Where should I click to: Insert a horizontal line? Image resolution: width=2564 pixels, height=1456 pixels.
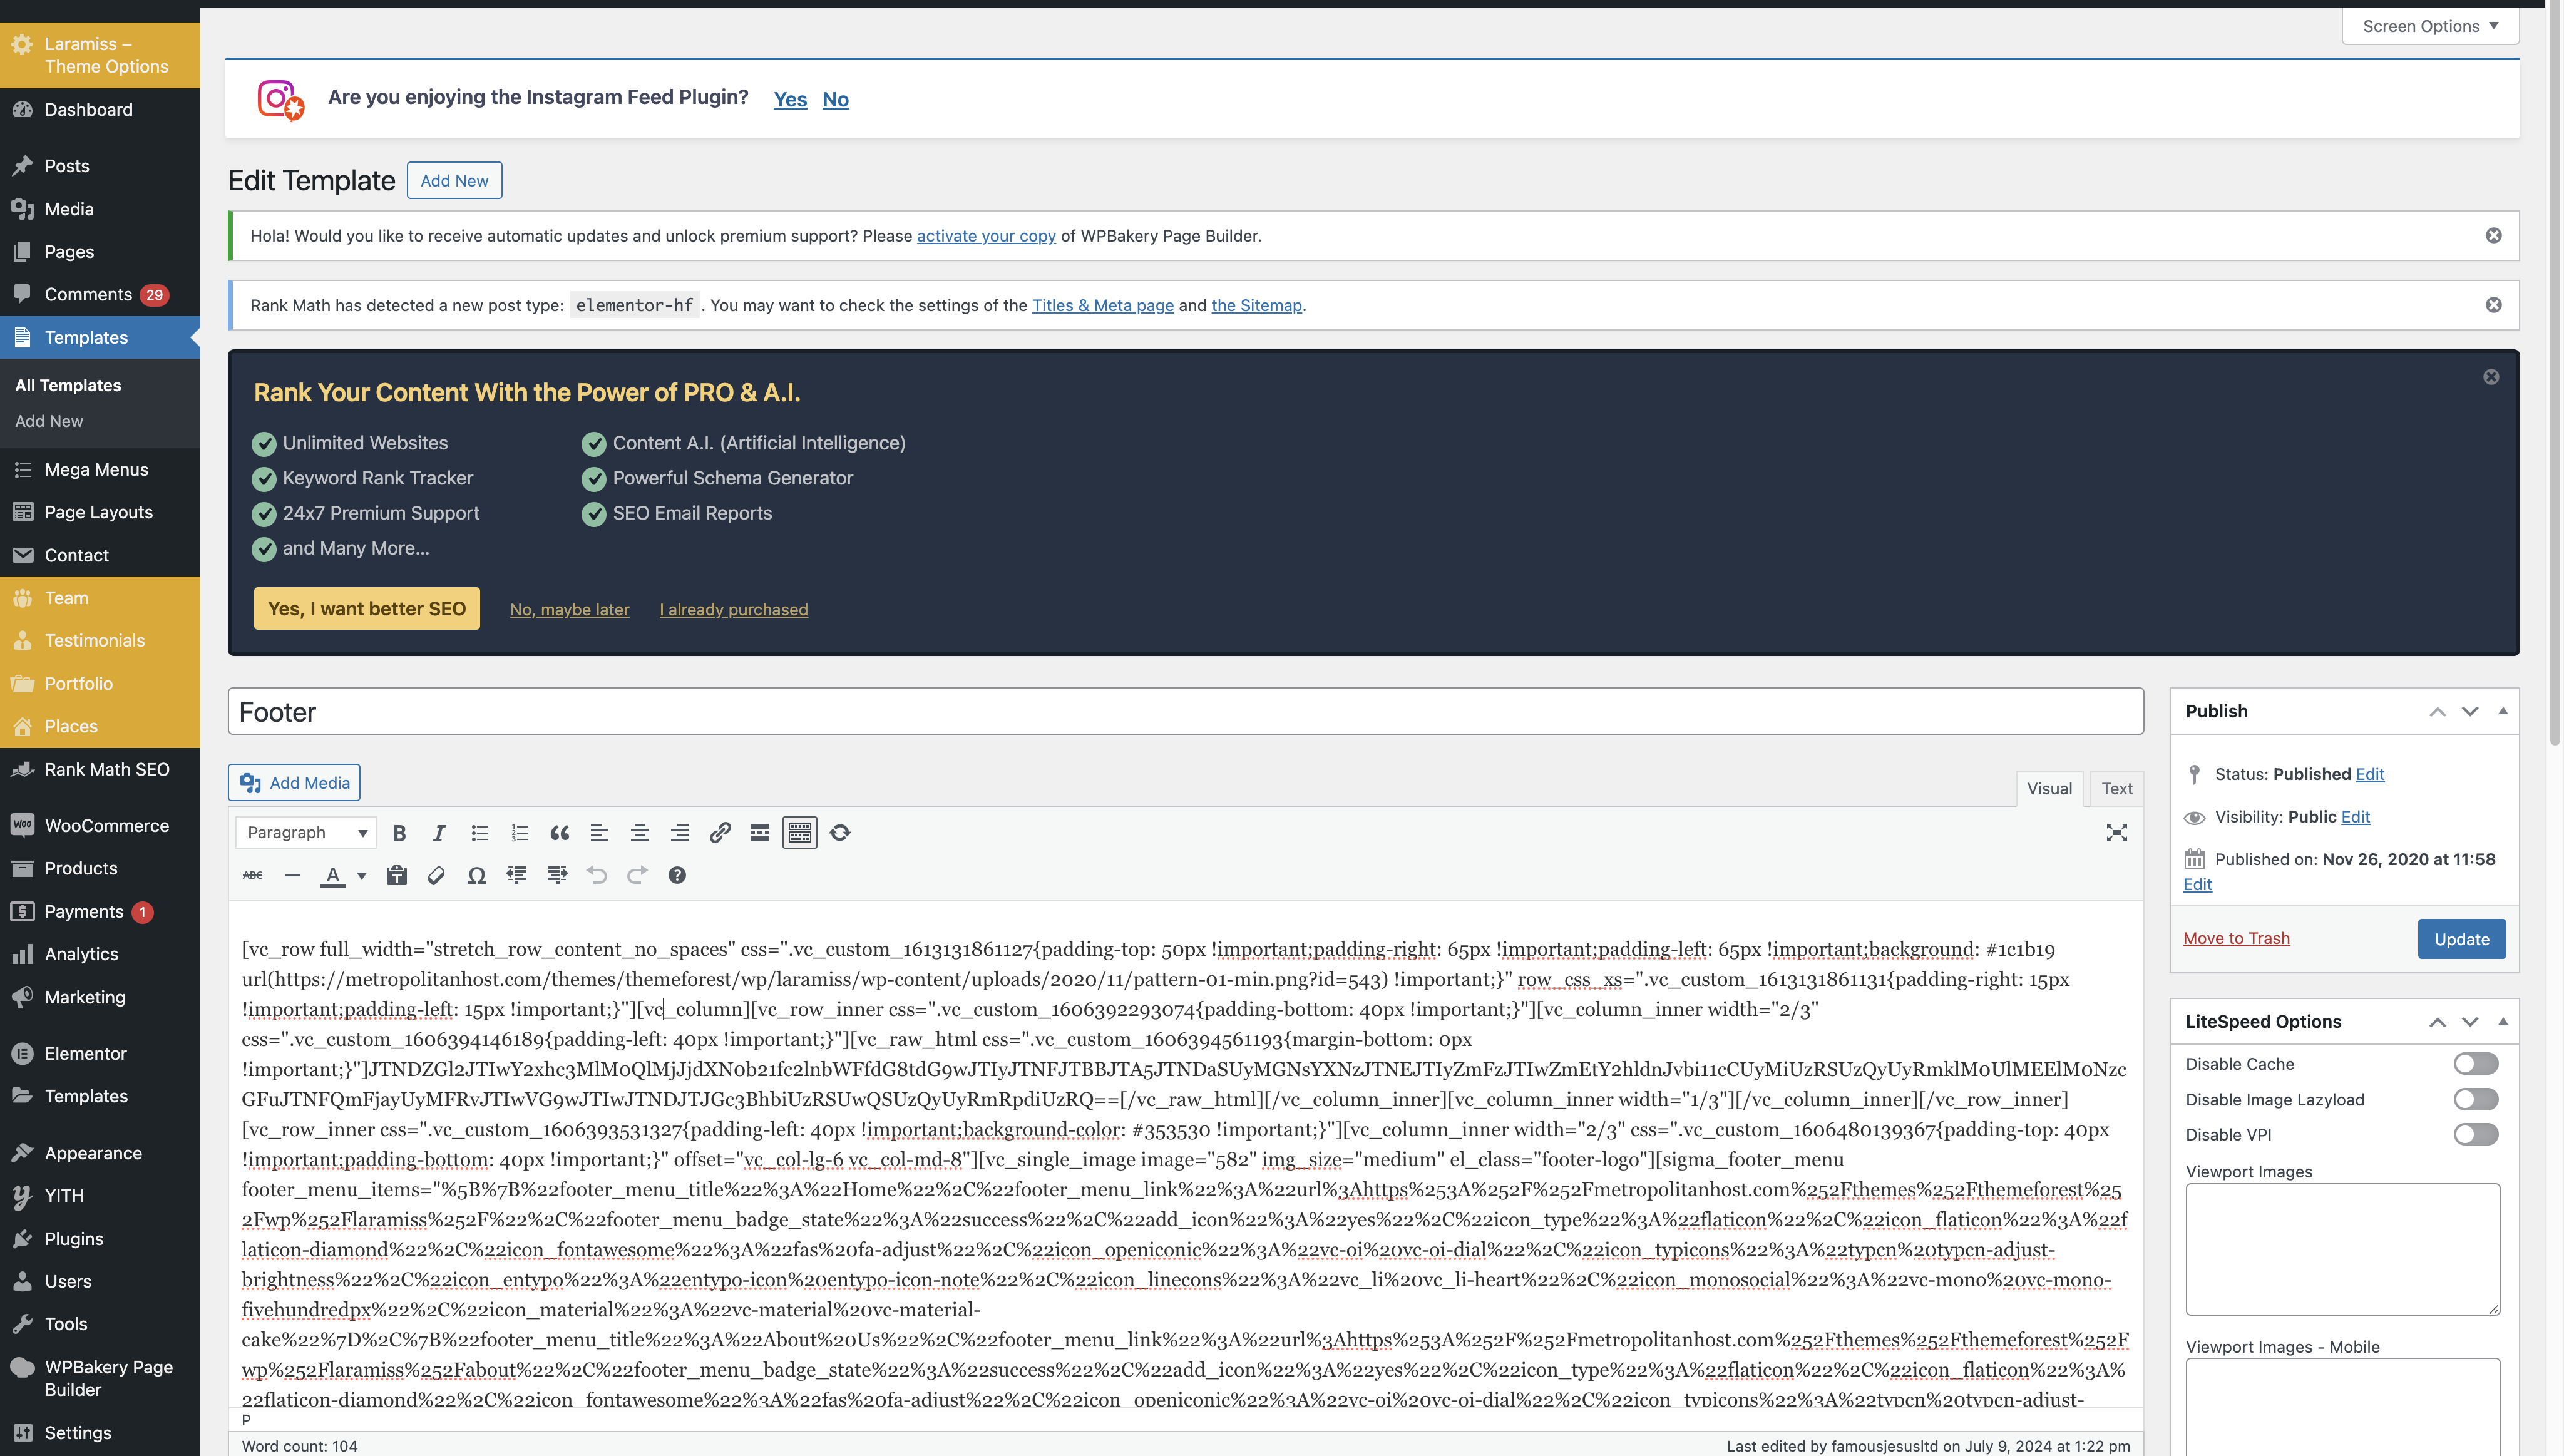tap(293, 876)
